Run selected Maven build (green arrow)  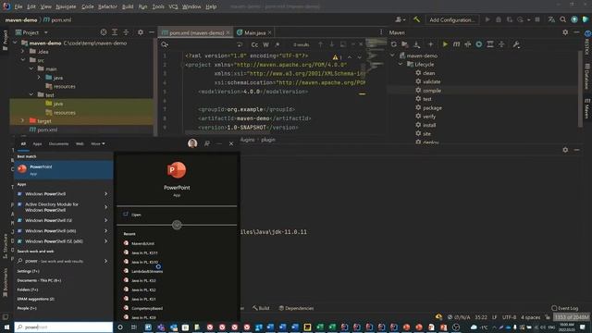tap(445, 44)
